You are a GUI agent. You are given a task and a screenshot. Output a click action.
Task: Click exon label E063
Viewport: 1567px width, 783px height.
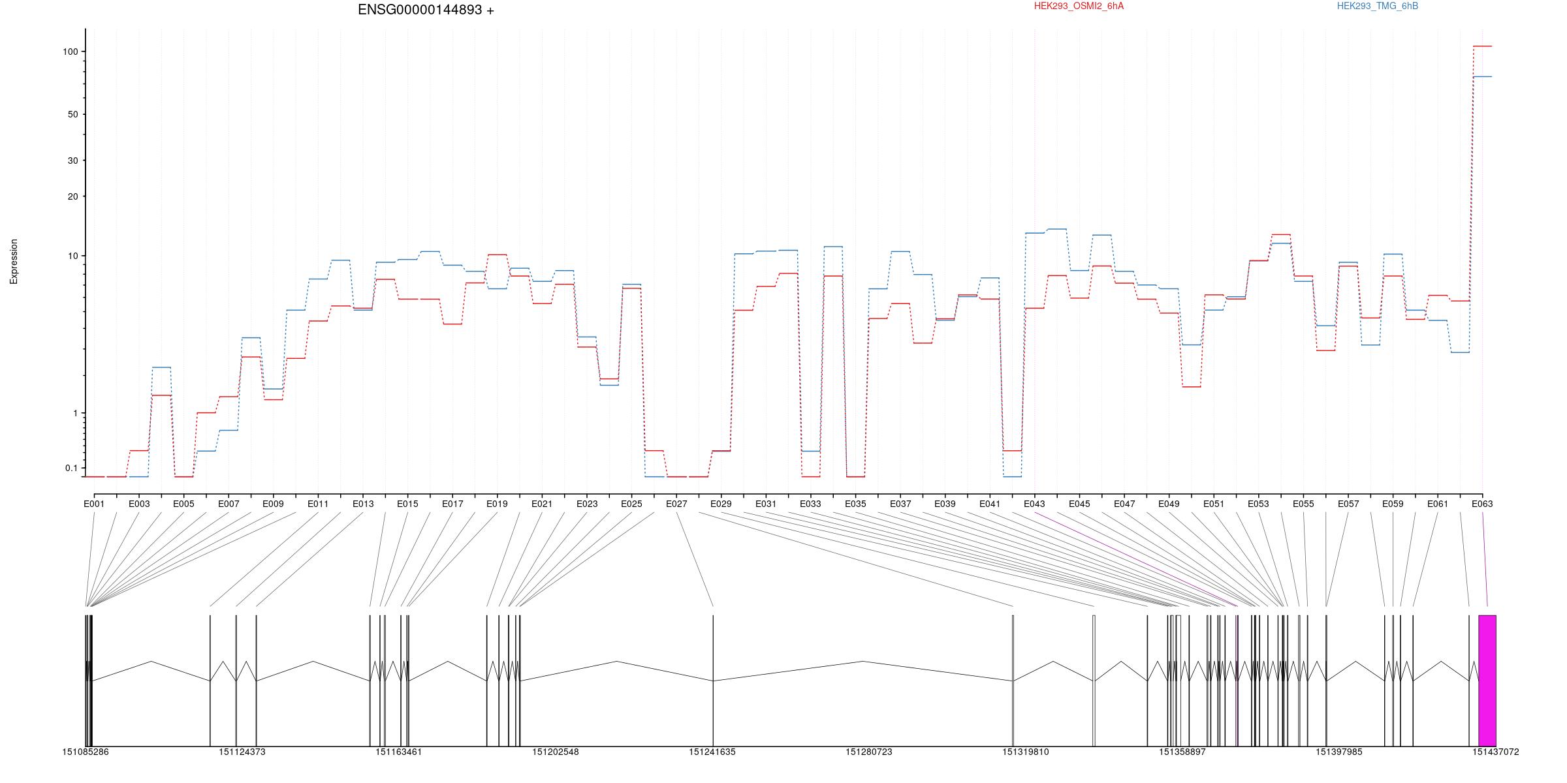coord(1482,504)
